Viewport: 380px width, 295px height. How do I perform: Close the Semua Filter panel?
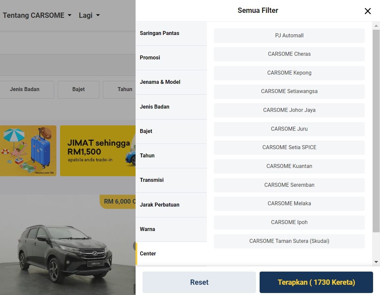(367, 11)
